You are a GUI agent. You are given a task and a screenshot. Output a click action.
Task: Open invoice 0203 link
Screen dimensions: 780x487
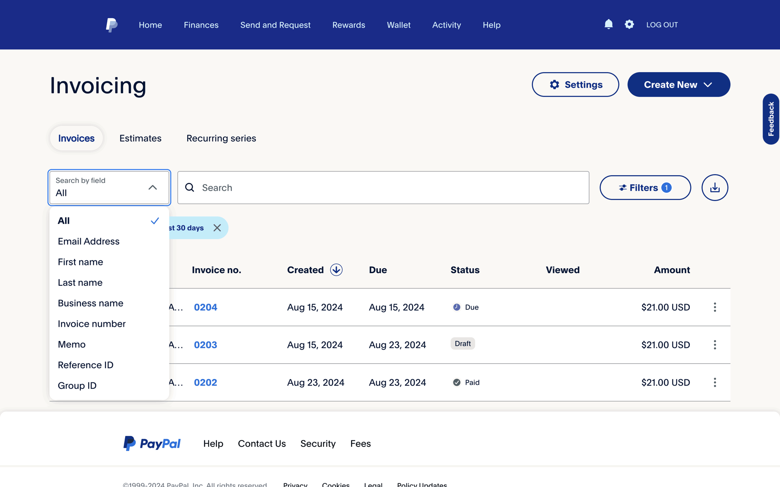tap(206, 345)
